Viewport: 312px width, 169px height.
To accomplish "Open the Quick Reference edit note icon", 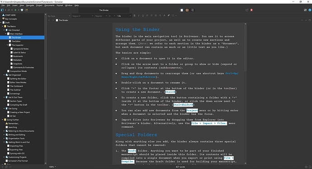I will (26, 10).
